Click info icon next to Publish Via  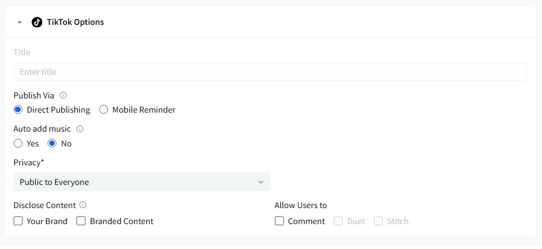tap(64, 95)
